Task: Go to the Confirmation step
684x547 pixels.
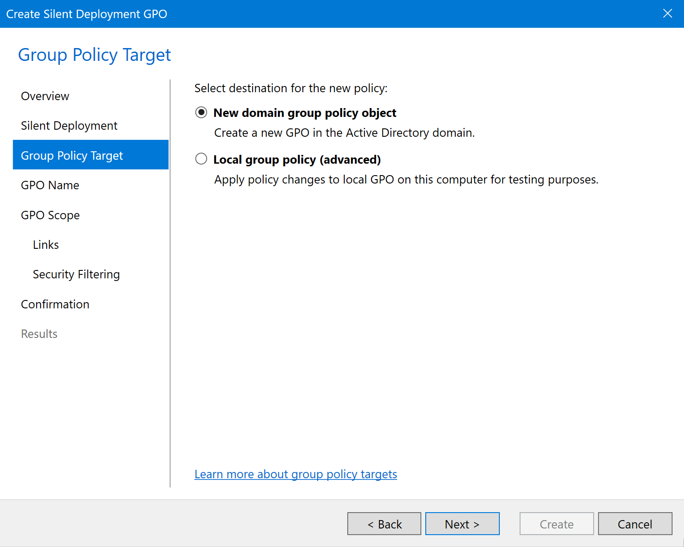Action: click(55, 304)
